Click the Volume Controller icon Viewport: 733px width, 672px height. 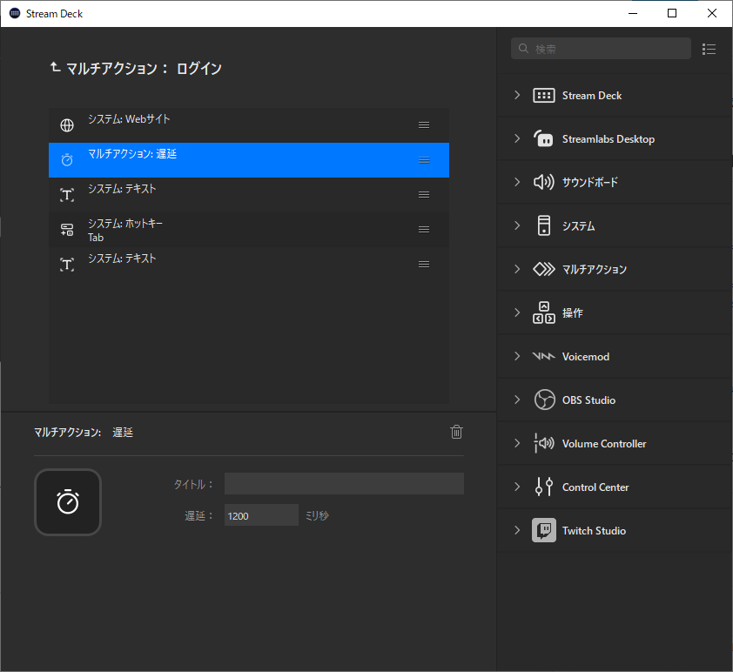[x=544, y=443]
